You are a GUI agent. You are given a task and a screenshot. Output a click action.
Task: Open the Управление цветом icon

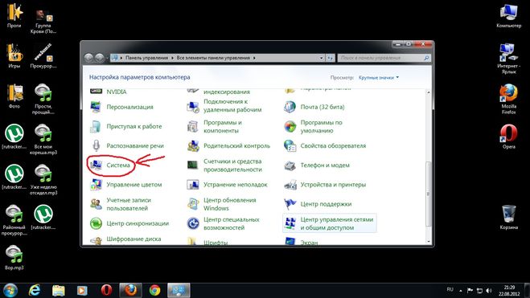pos(96,185)
